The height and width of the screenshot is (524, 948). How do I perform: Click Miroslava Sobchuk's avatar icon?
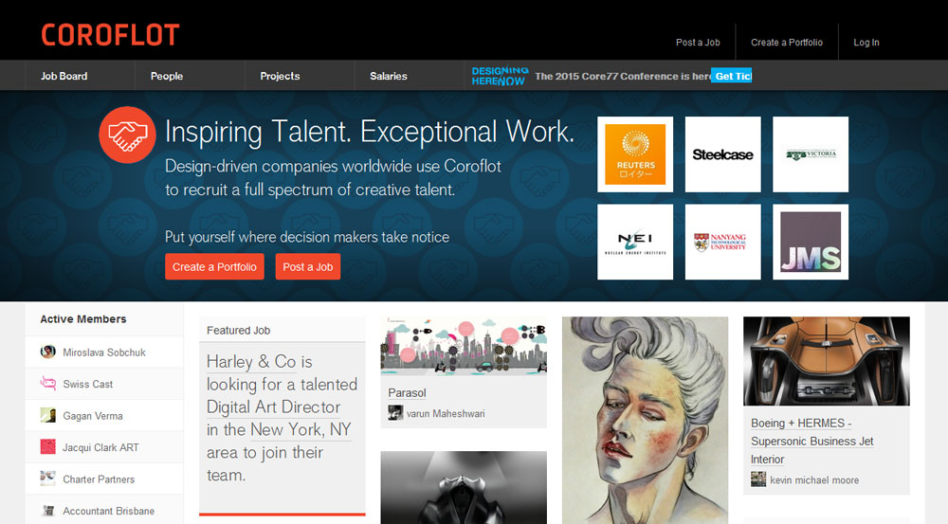tap(47, 352)
